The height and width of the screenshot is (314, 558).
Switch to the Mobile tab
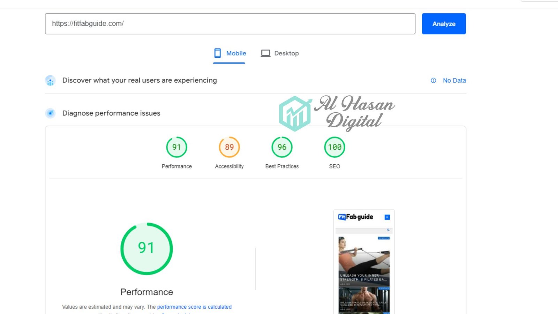[x=229, y=53]
